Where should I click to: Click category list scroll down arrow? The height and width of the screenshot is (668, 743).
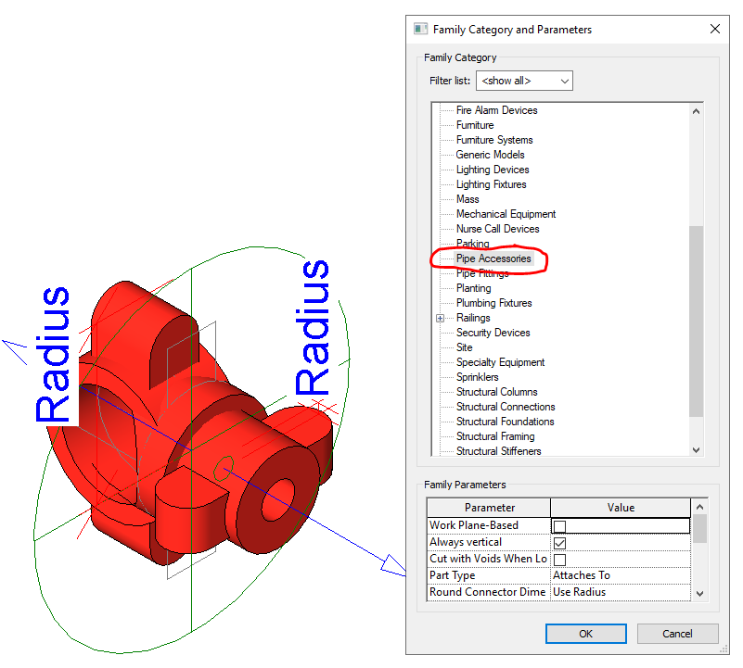(696, 449)
